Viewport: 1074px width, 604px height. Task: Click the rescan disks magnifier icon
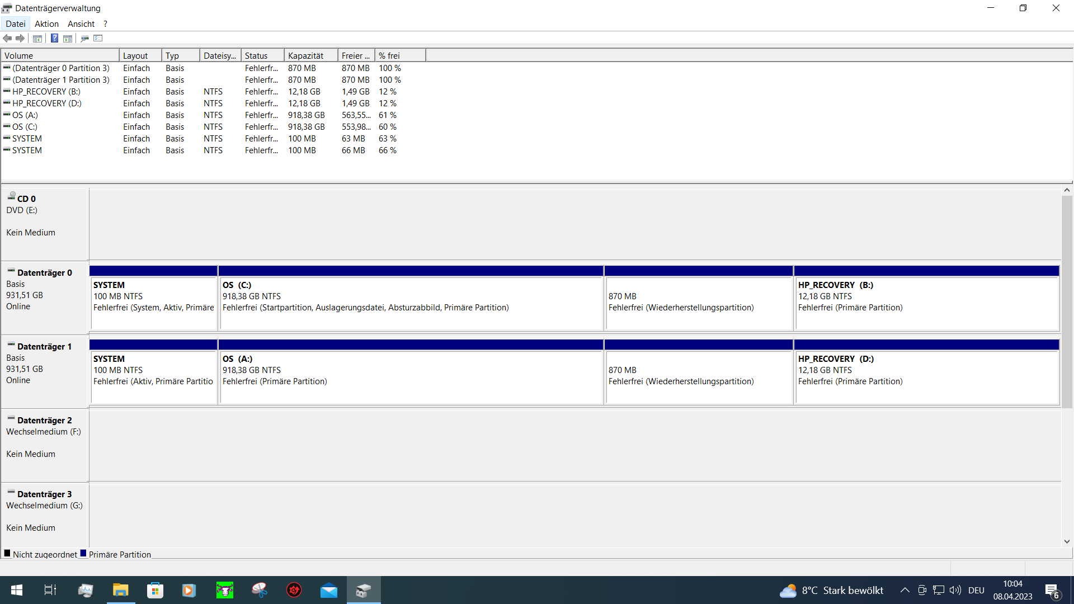(x=84, y=38)
